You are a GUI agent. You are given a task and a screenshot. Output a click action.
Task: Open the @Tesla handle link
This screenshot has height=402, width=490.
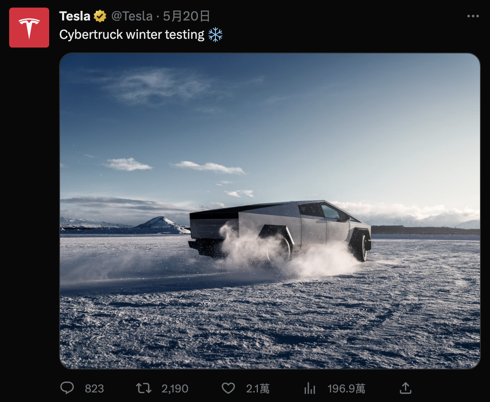point(132,16)
